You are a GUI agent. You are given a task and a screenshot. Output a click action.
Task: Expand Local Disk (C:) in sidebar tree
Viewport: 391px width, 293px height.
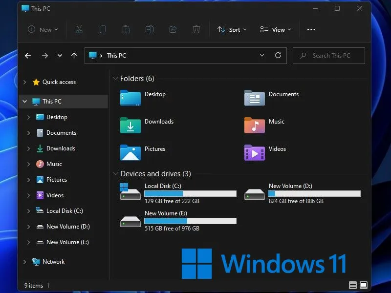[29, 211]
